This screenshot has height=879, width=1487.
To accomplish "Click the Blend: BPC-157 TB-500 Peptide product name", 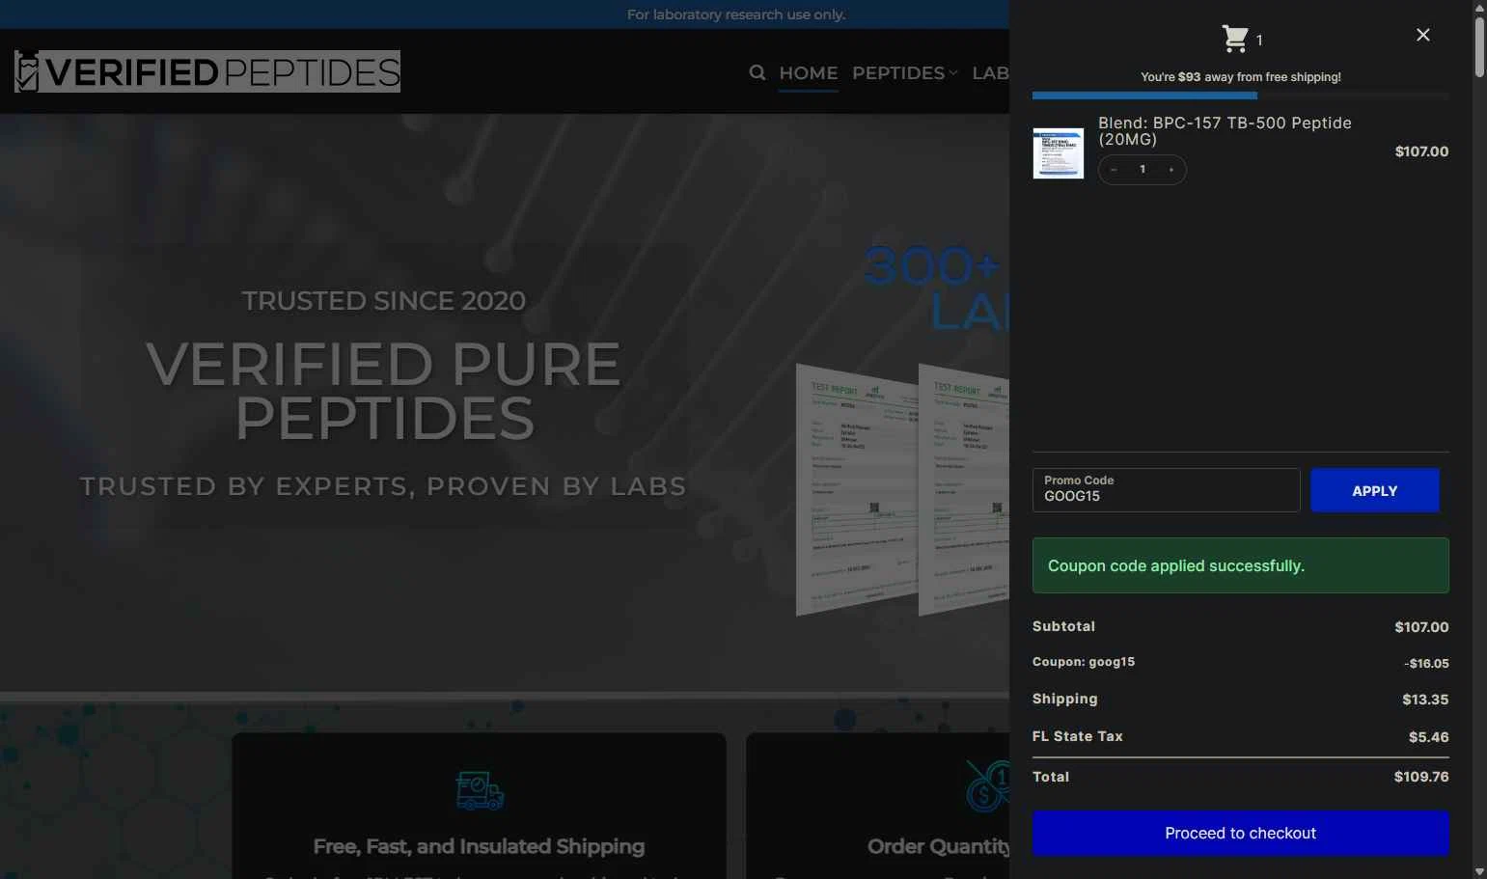I will 1225,131.
